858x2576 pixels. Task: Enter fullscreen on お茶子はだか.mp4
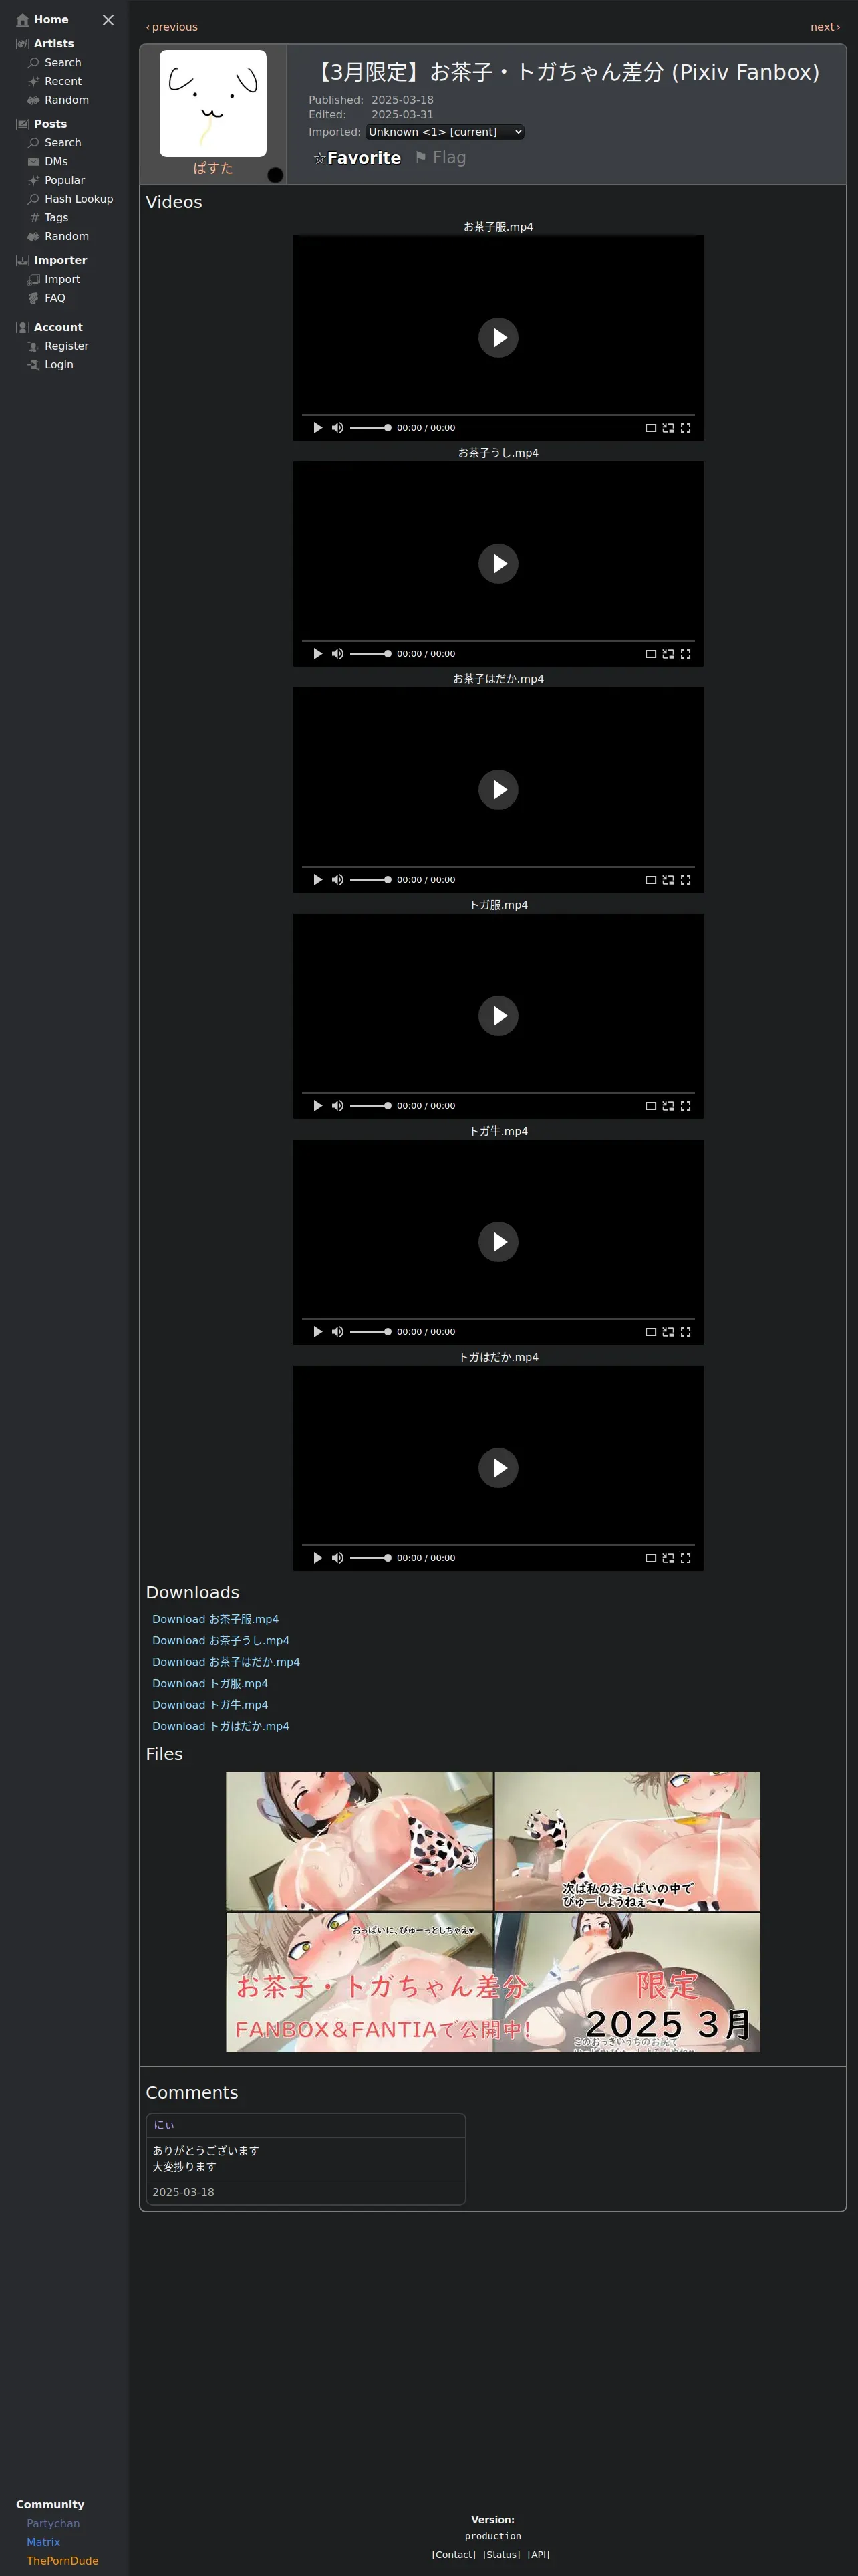point(685,880)
